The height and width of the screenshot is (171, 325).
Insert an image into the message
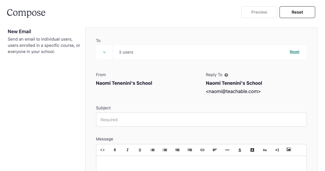[x=289, y=149]
